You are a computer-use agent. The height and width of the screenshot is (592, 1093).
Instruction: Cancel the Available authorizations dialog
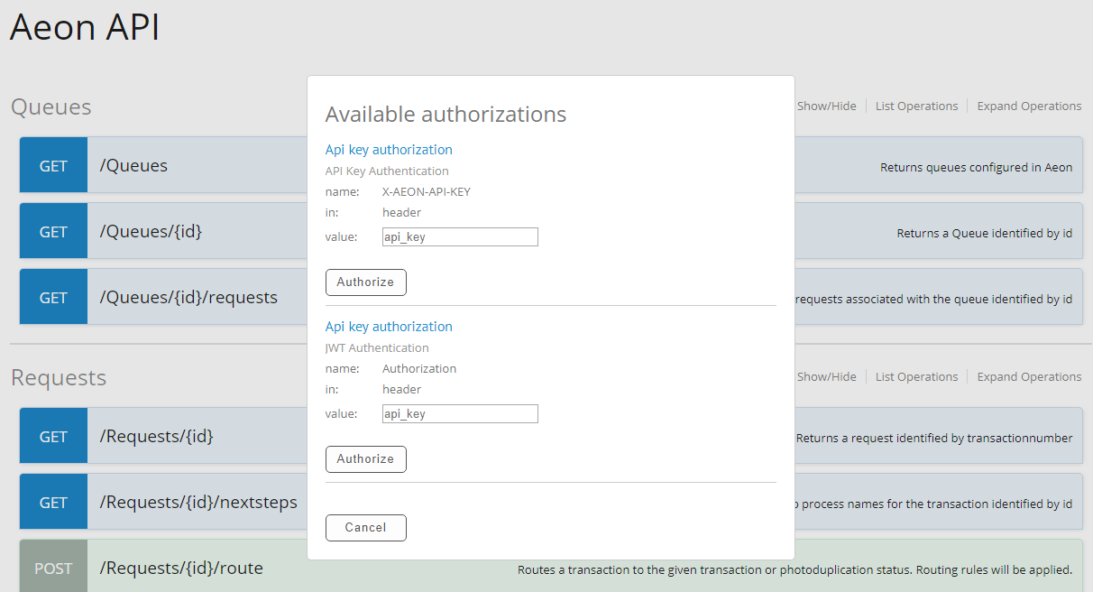tap(365, 528)
